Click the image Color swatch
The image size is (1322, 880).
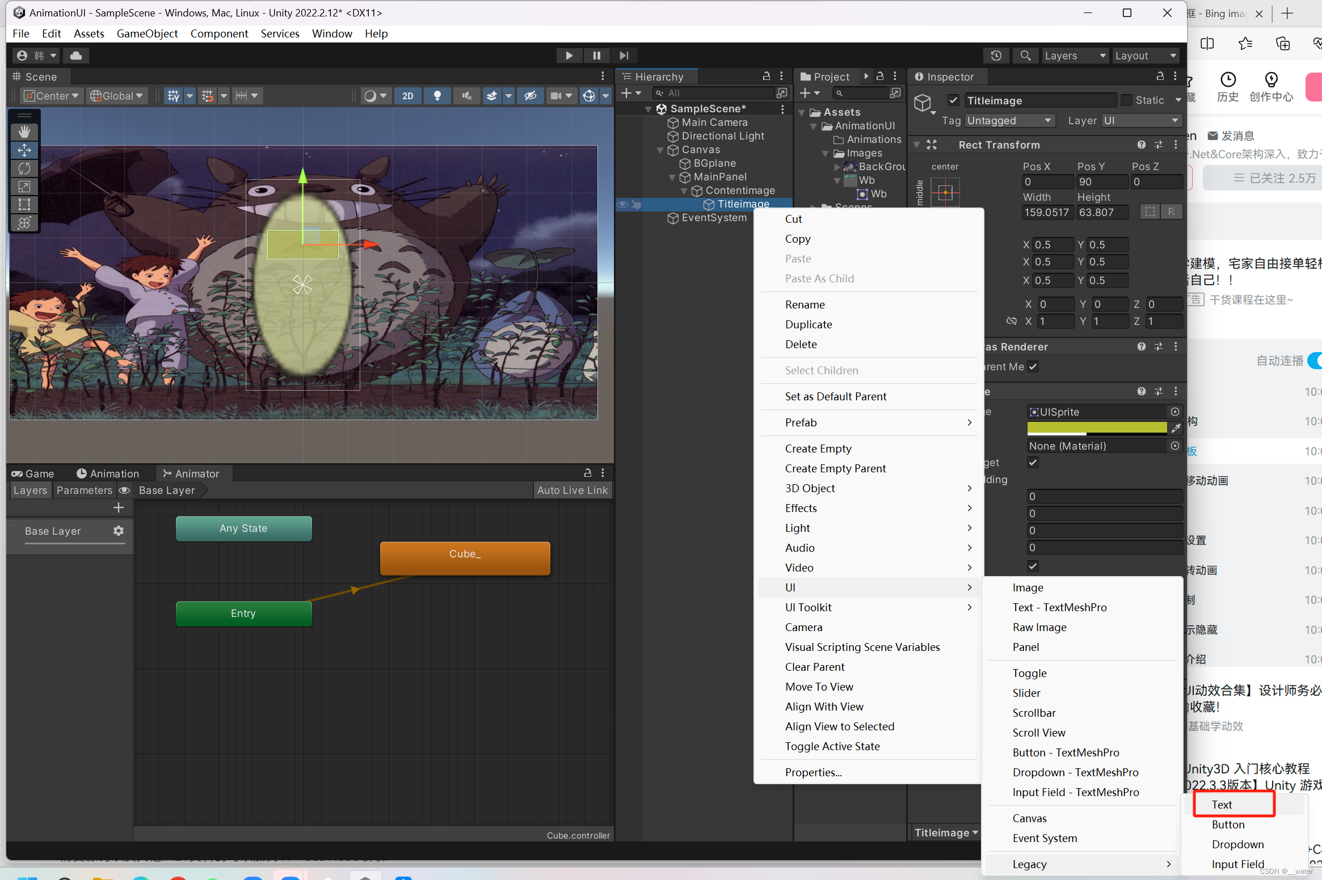(1097, 428)
